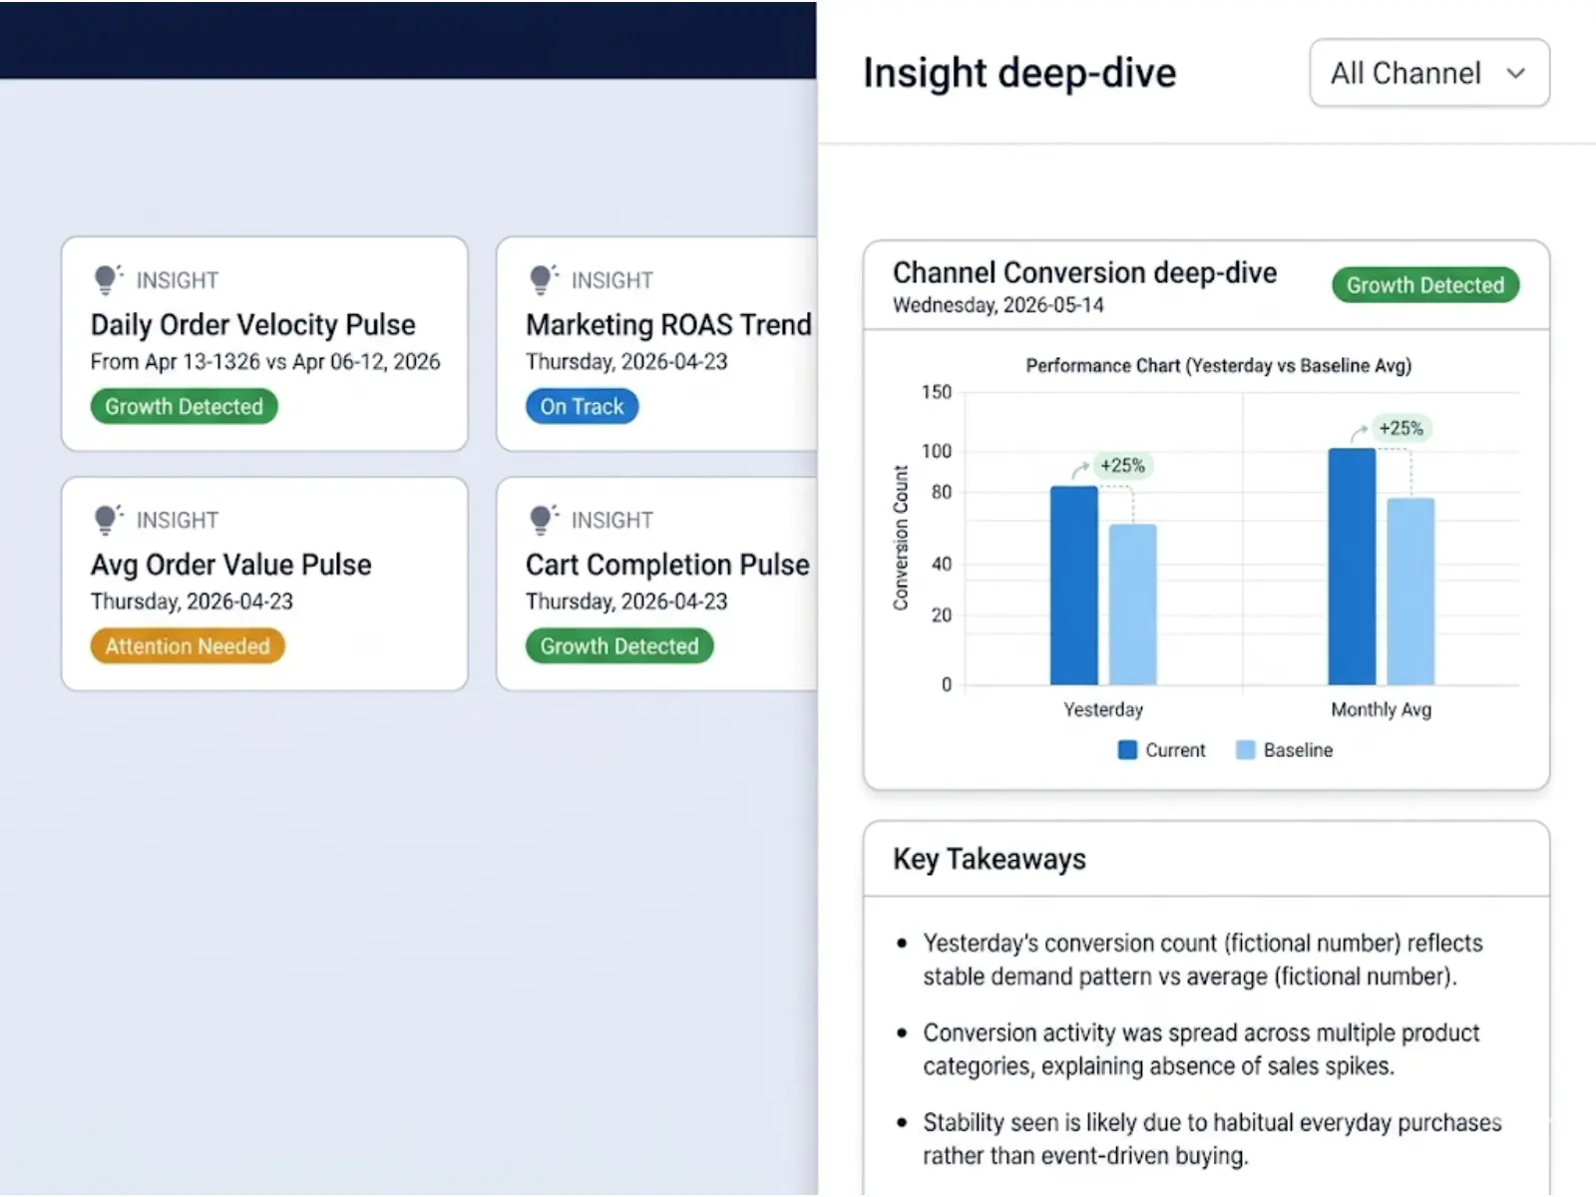Expand the Key Takeaways section
The height and width of the screenshot is (1197, 1596).
(989, 859)
